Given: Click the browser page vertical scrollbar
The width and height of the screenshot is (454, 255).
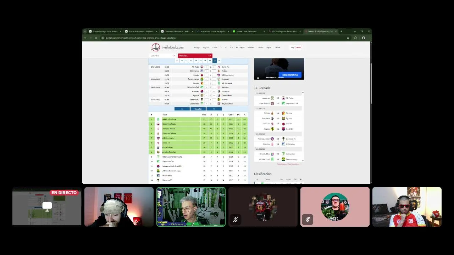Looking at the screenshot, I should coord(371,83).
